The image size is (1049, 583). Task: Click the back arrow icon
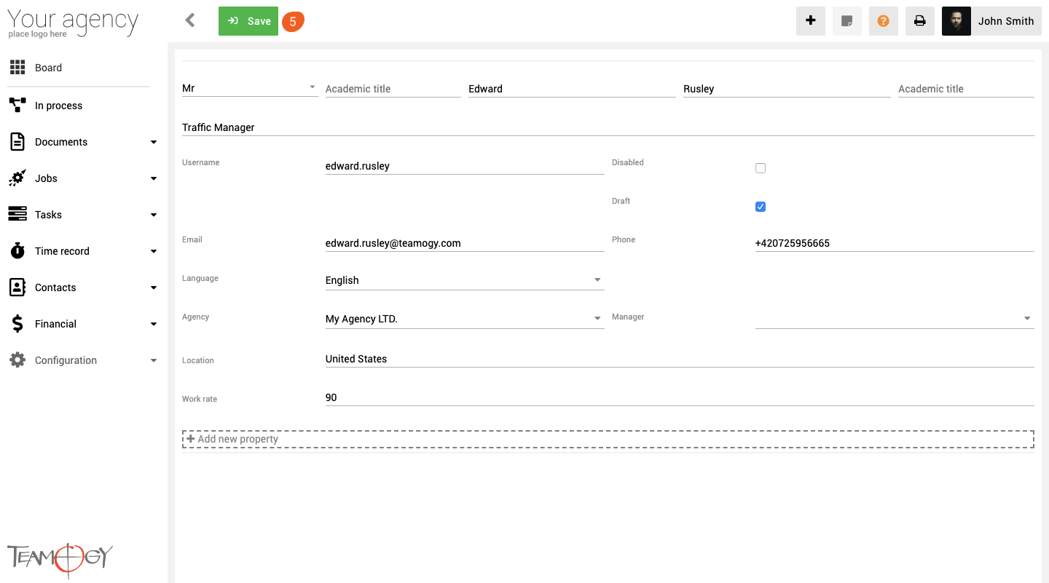pos(190,20)
